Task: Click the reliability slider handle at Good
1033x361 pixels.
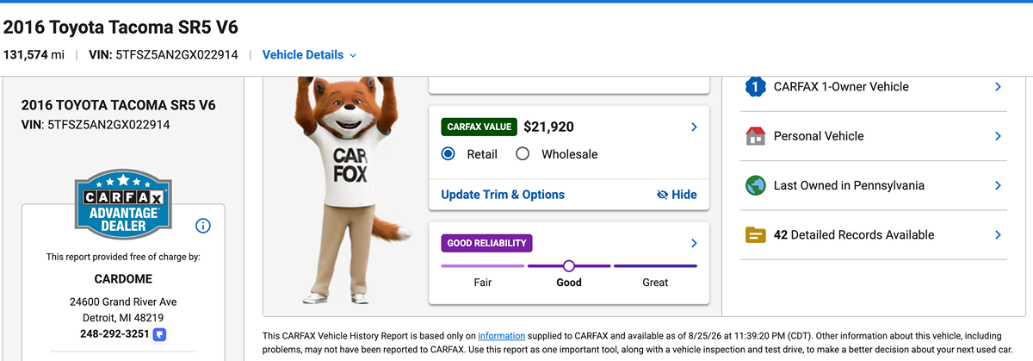Action: tap(569, 265)
